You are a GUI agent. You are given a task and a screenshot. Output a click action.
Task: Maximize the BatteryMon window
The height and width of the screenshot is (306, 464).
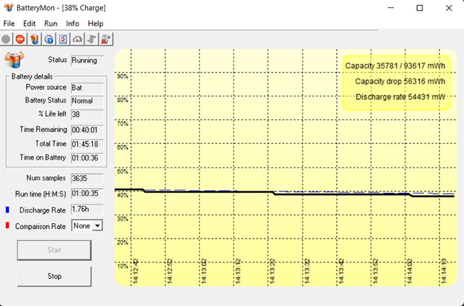419,8
